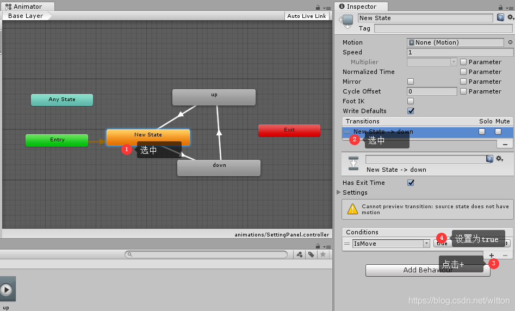This screenshot has height=311, width=515.
Task: Click the Animator tab
Action: tap(28, 6)
